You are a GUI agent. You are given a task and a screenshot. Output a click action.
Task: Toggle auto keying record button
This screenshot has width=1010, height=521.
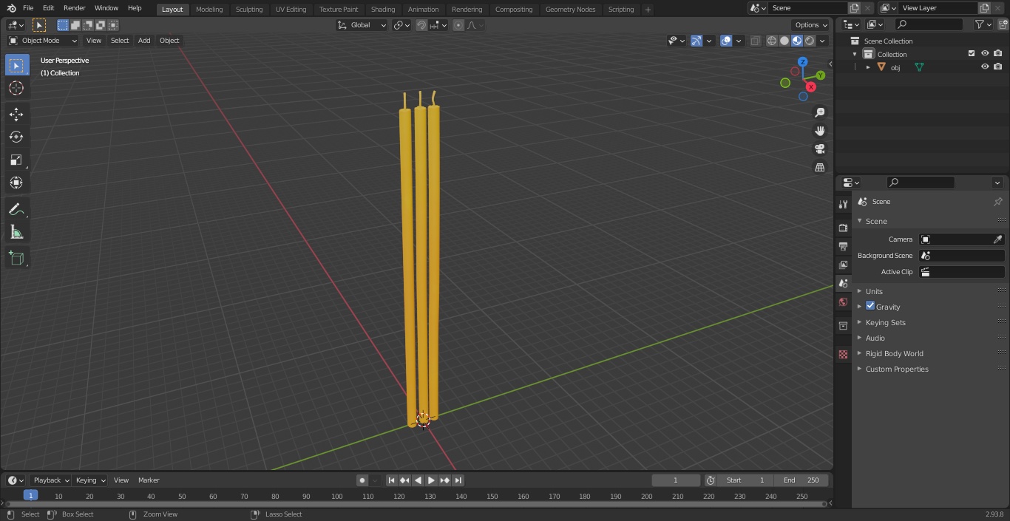(x=362, y=480)
